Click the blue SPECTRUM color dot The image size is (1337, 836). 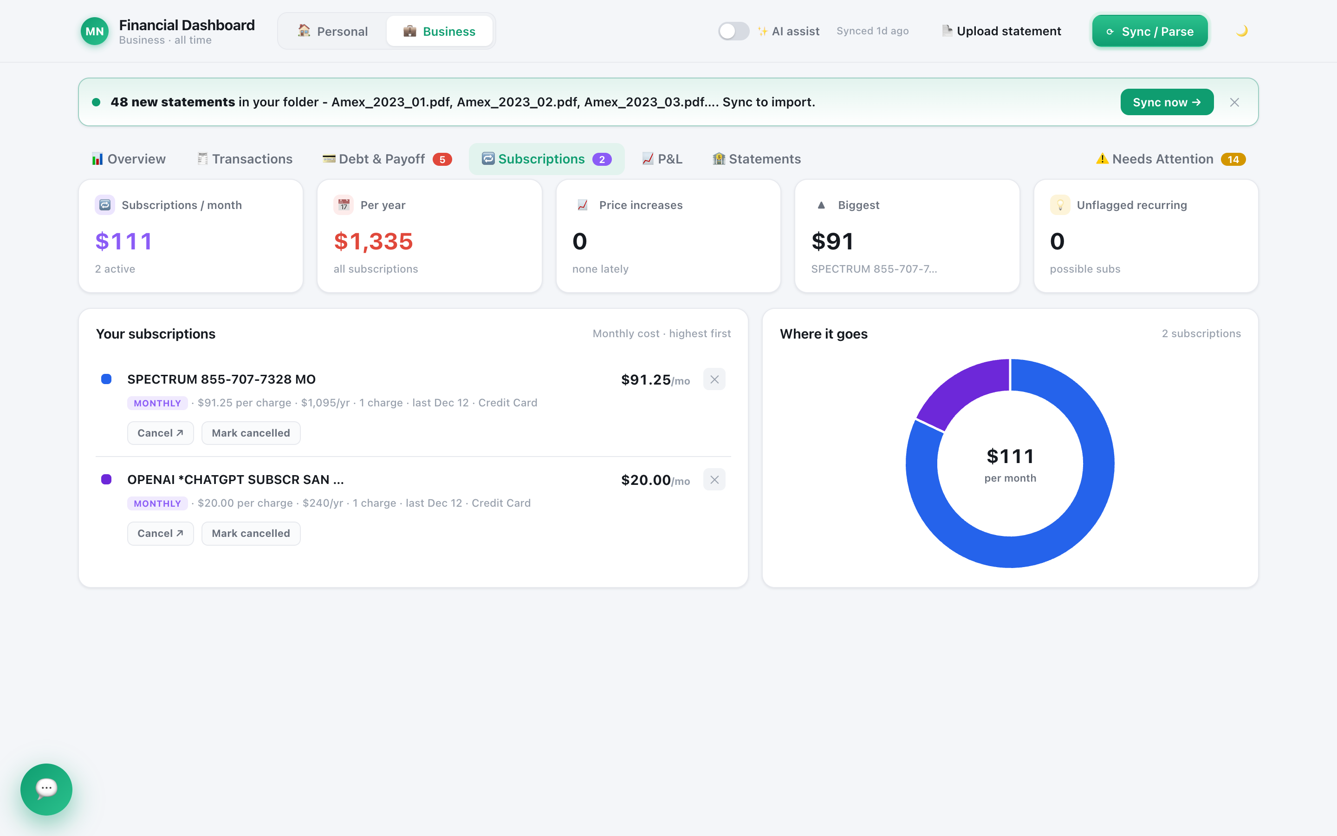(106, 379)
